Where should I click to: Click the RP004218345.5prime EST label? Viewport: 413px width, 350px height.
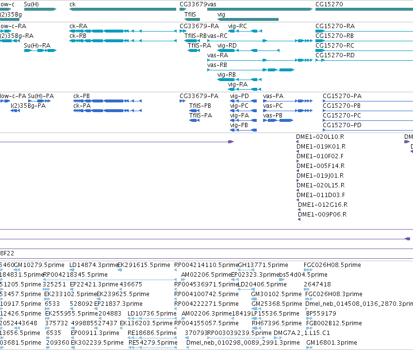click(x=75, y=275)
